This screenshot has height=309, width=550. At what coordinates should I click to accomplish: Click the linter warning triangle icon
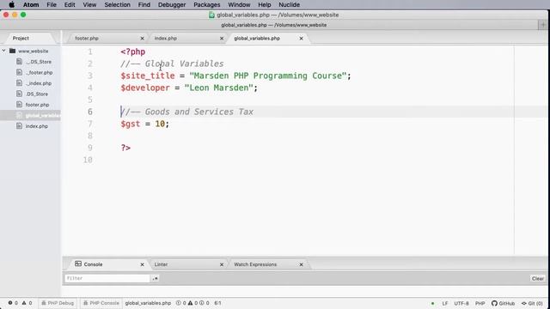(190, 303)
